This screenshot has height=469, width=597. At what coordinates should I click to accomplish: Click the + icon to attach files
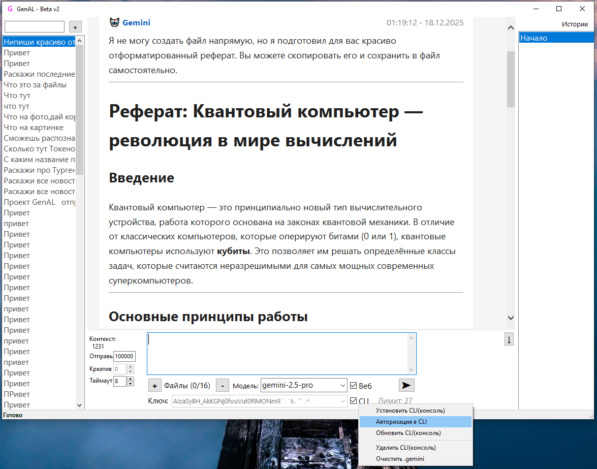tap(154, 385)
